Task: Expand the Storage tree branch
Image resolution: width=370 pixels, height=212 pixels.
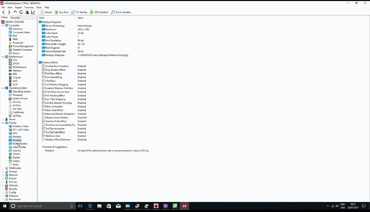Action: click(x=2, y=171)
